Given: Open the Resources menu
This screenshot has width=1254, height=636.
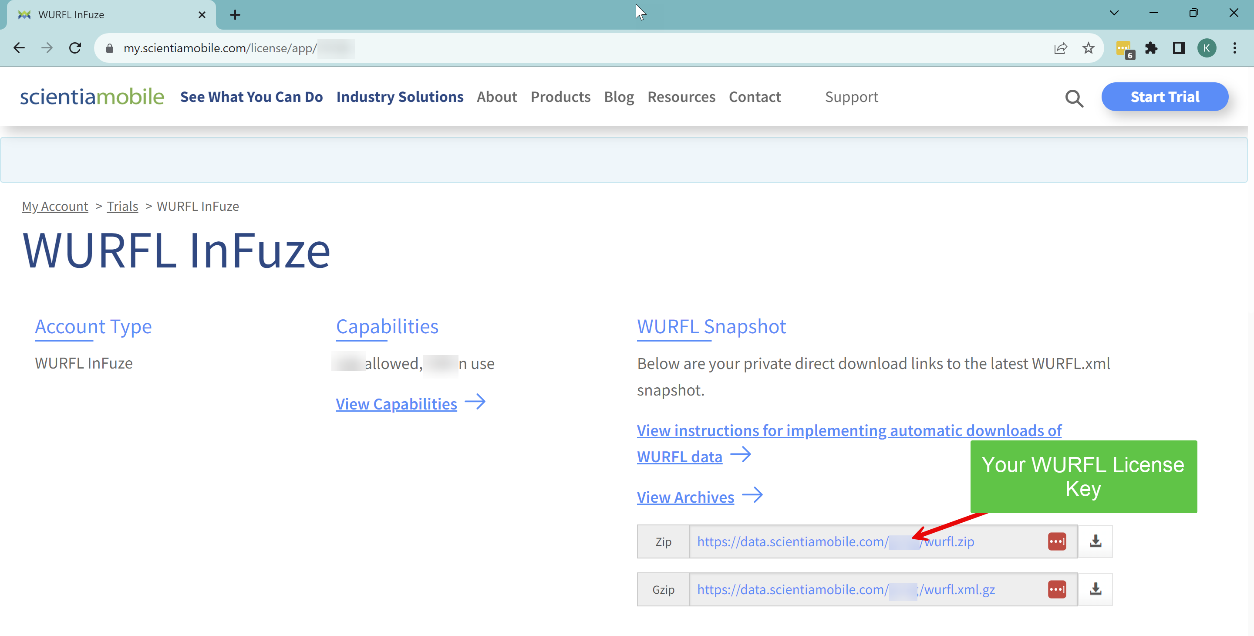Looking at the screenshot, I should click(x=681, y=97).
